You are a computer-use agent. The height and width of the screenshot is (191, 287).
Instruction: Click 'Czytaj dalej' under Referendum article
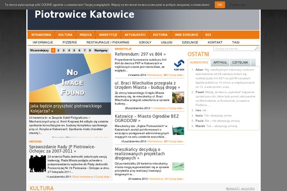pos(177,75)
